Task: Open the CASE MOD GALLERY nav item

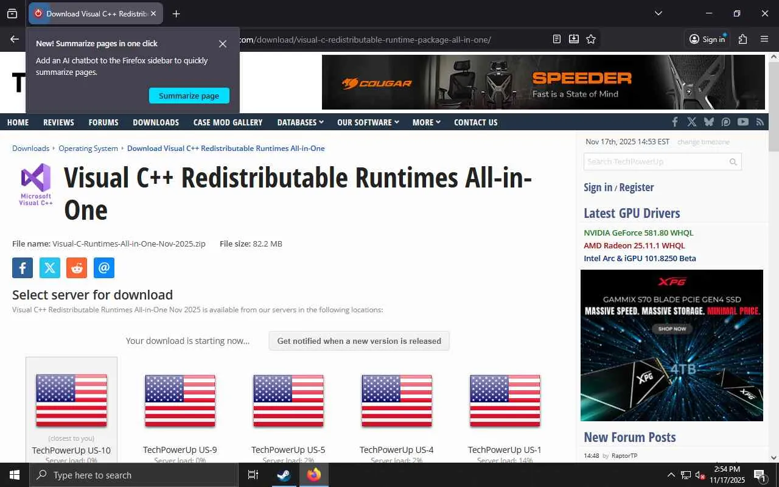Action: [228, 122]
